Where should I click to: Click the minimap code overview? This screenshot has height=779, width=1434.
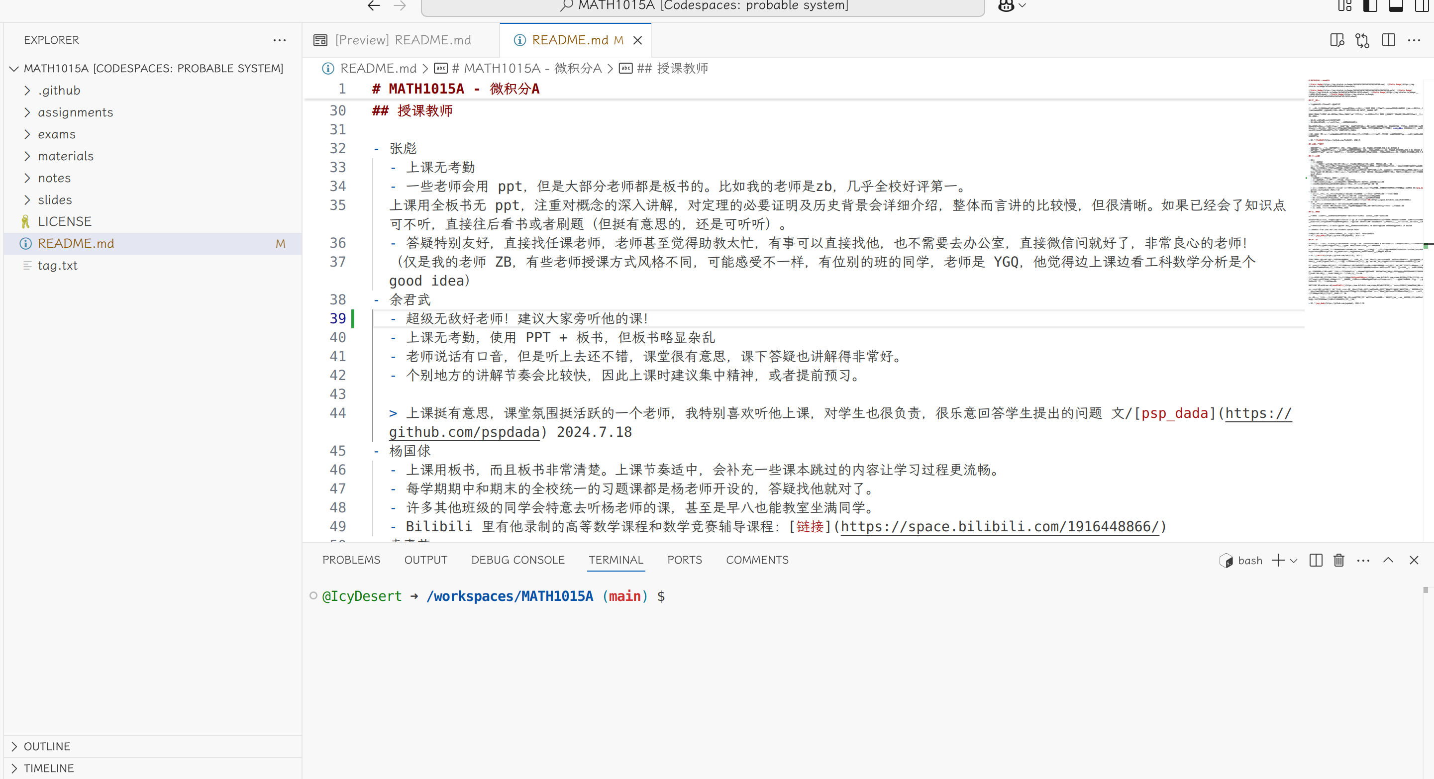coord(1364,189)
